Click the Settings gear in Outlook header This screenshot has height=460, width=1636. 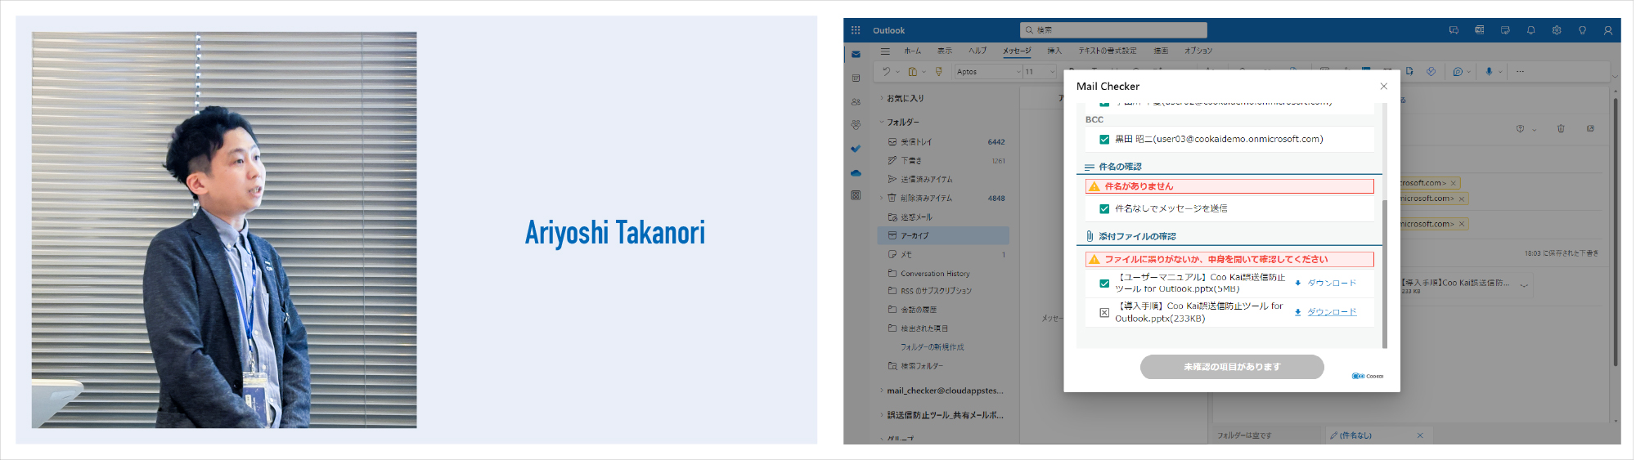point(1557,30)
